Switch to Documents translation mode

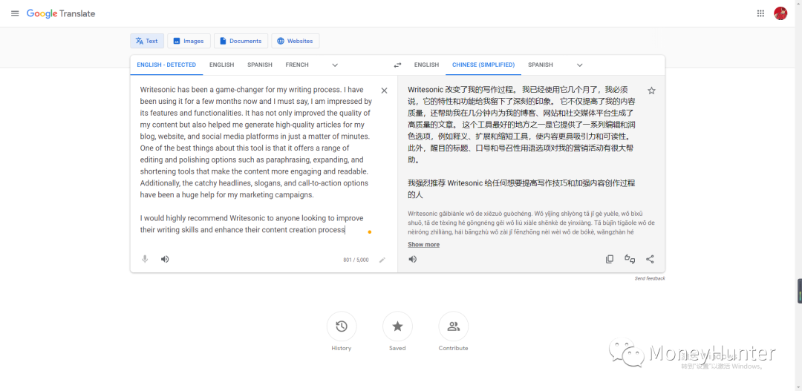(x=241, y=41)
